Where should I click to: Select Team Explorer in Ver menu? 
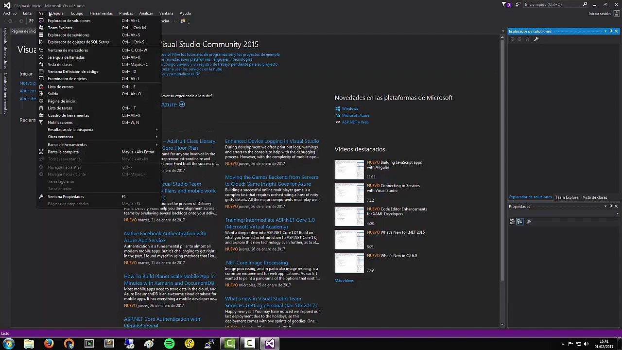98,28
